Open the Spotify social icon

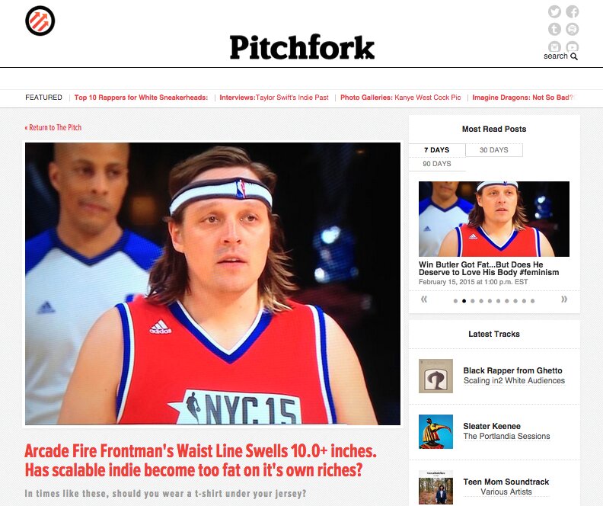573,29
